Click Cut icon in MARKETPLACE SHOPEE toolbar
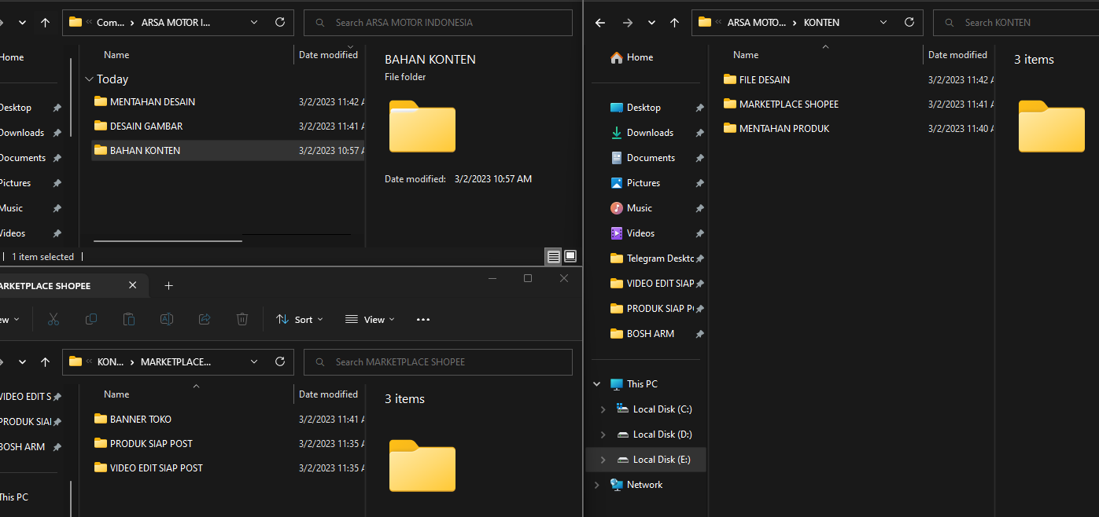1099x517 pixels. pyautogui.click(x=53, y=319)
